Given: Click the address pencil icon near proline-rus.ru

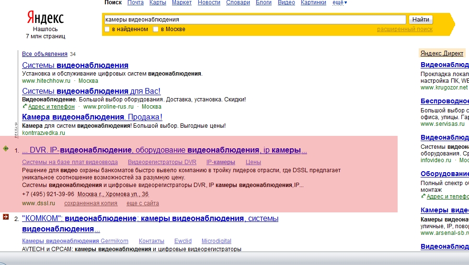Looking at the screenshot, I should 25,106.
